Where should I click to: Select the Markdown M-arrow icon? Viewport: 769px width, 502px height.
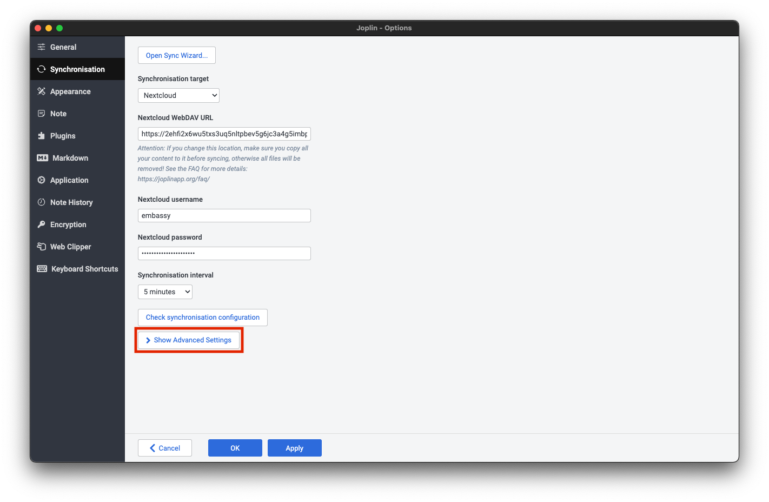(x=42, y=157)
